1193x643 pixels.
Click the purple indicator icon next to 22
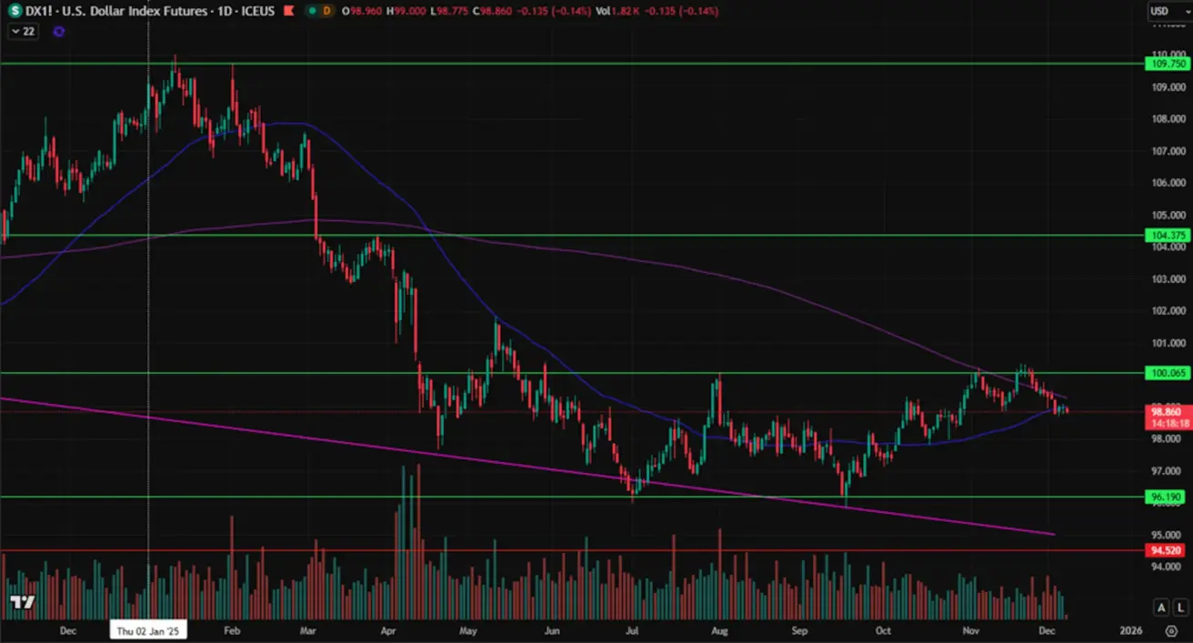[x=59, y=31]
